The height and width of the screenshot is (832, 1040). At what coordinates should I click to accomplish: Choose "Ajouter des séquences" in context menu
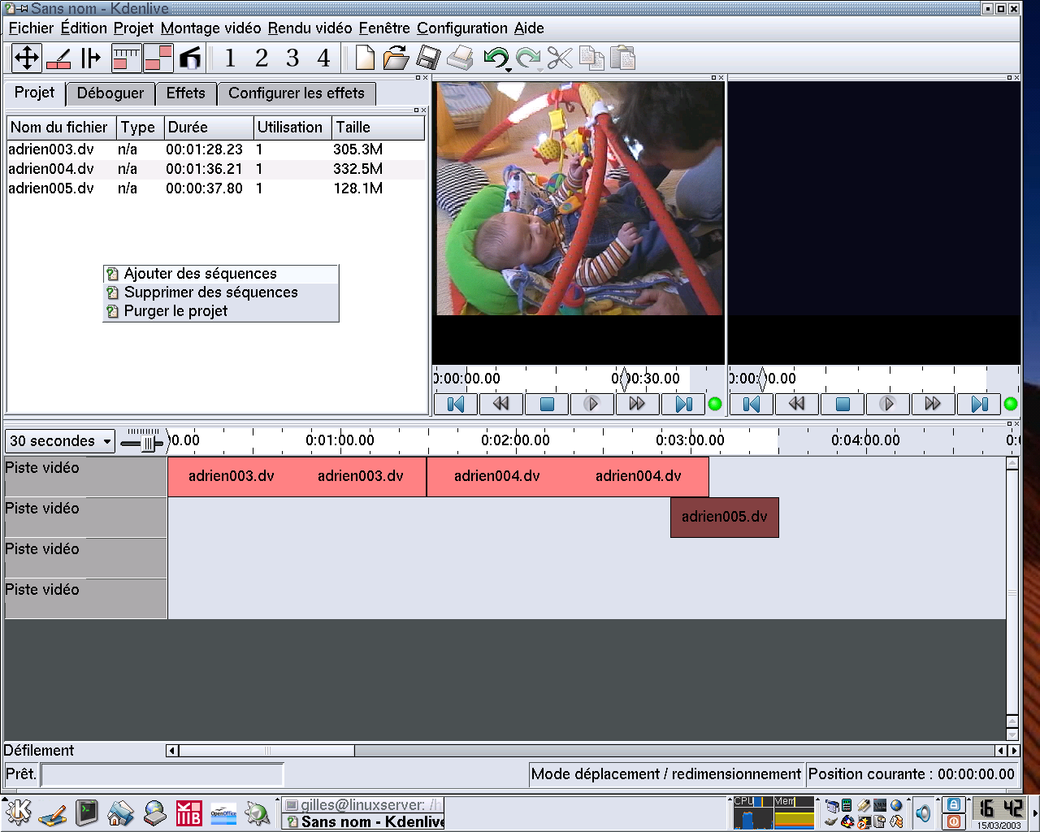click(200, 274)
